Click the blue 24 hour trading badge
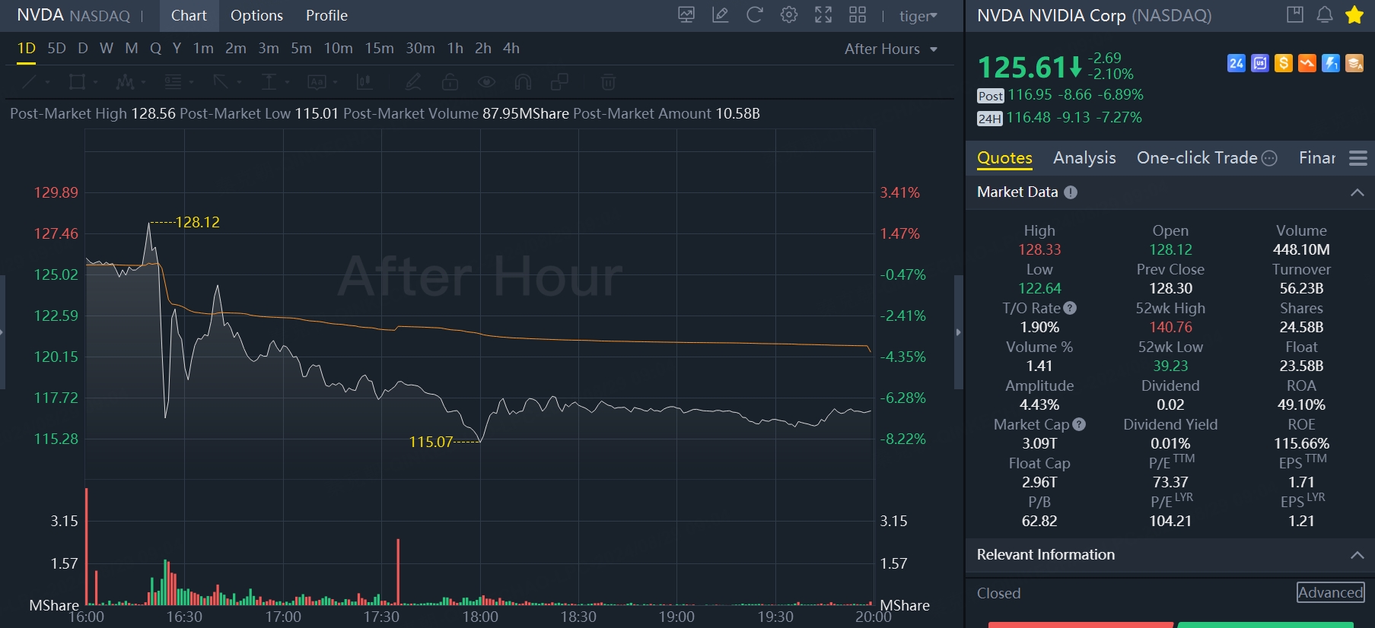 [1237, 63]
